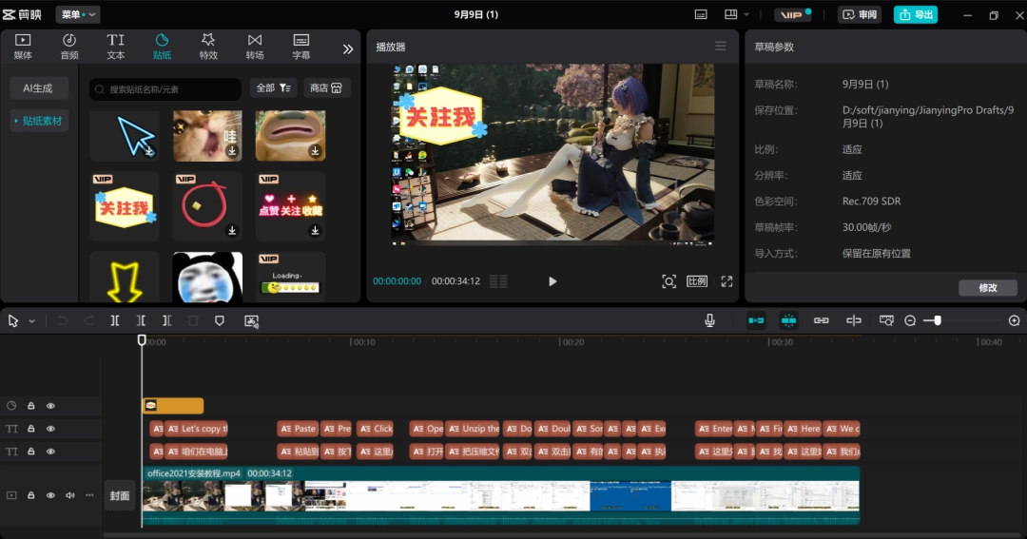Click the AI生成 button
The image size is (1027, 539).
tap(38, 87)
